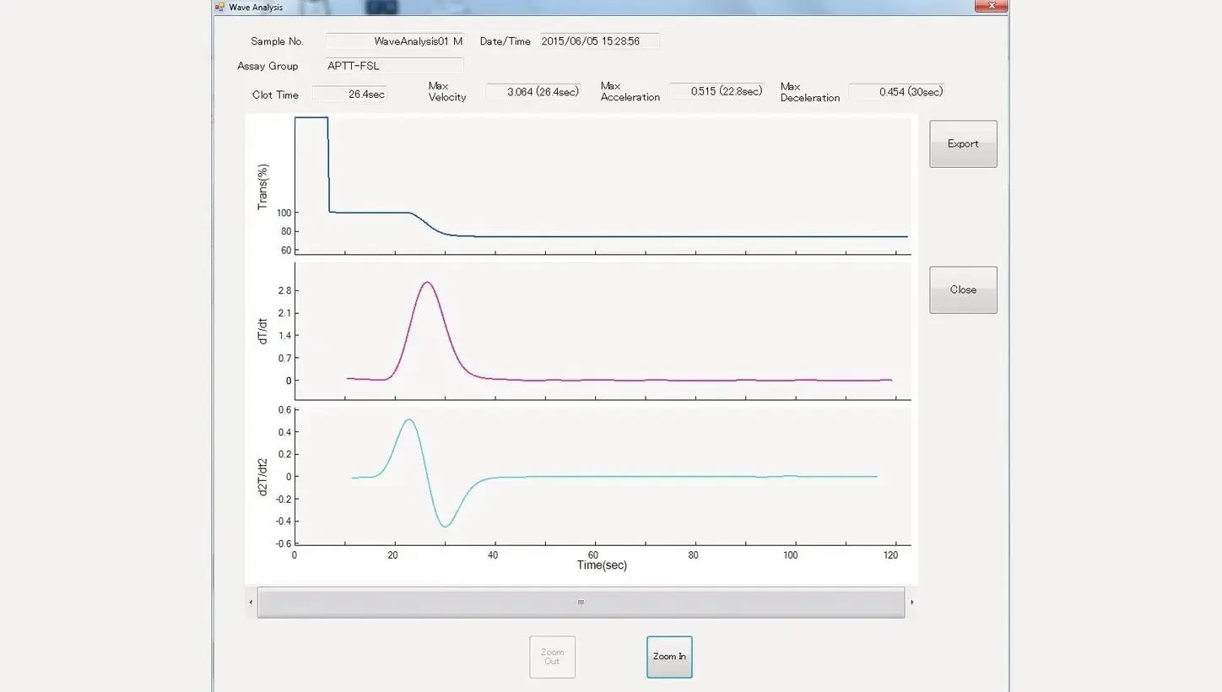
Task: Click the scrollbar left arrow
Action: click(x=251, y=603)
